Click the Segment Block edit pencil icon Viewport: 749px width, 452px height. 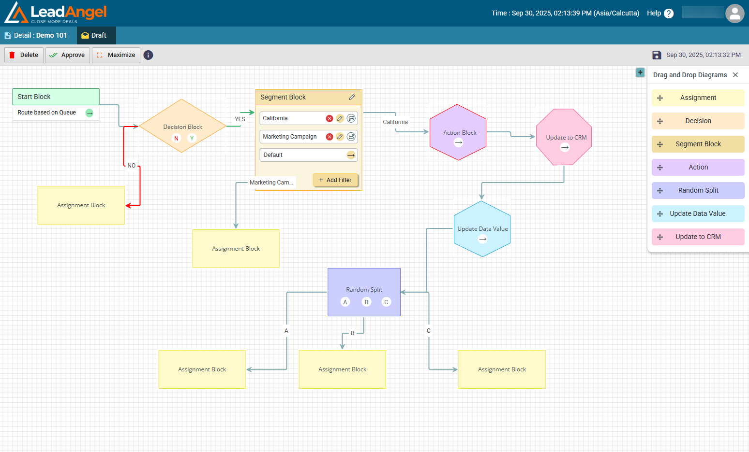pos(352,97)
